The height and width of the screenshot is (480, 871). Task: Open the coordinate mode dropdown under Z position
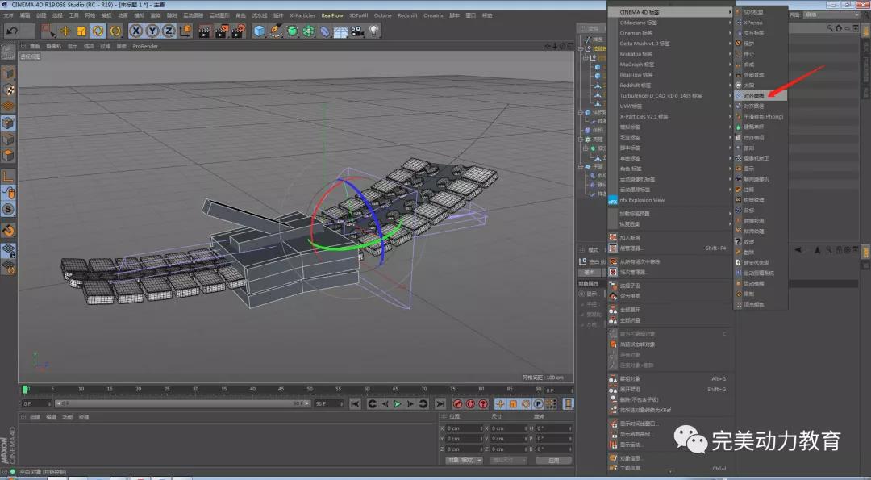point(464,460)
